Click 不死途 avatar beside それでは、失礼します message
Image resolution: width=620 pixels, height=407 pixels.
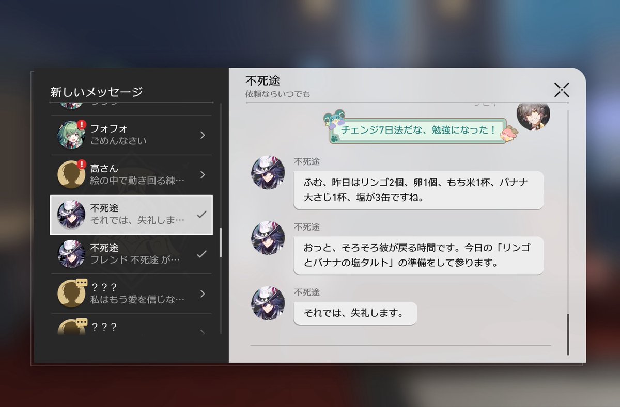click(x=268, y=303)
